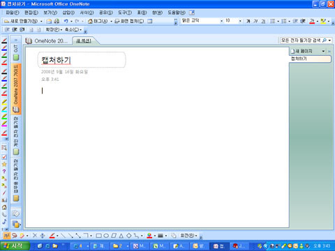Click the font color swatch button
The height and width of the screenshot is (251, 335).
coord(312,21)
